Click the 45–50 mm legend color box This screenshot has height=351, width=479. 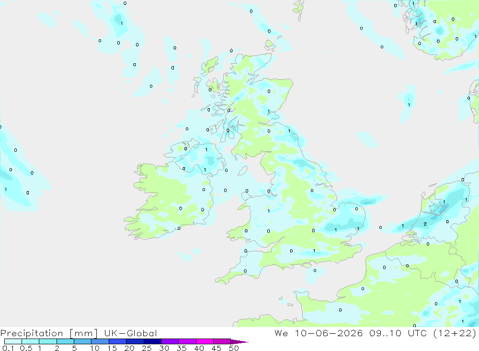point(222,341)
